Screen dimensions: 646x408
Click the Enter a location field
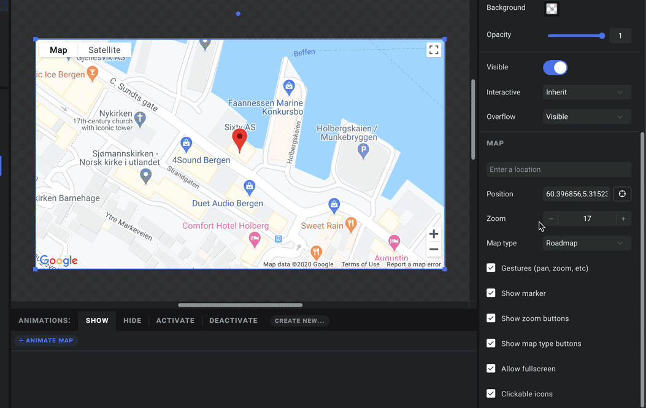pyautogui.click(x=559, y=169)
